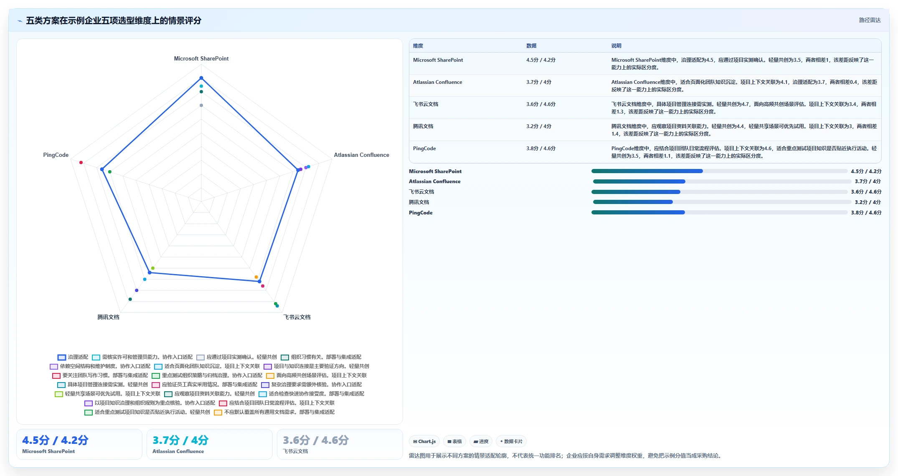Toggle the 治理适配 legend dataset
This screenshot has height=476, width=898.
73,357
